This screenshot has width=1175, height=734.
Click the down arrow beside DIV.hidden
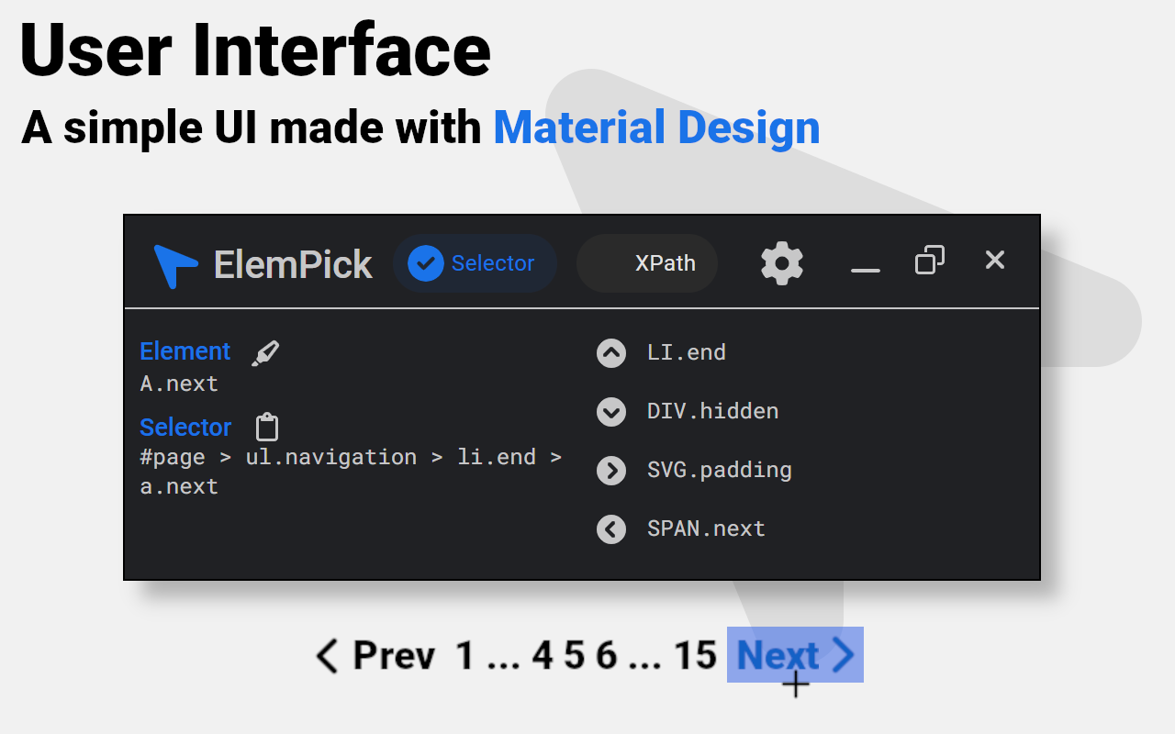click(x=611, y=411)
